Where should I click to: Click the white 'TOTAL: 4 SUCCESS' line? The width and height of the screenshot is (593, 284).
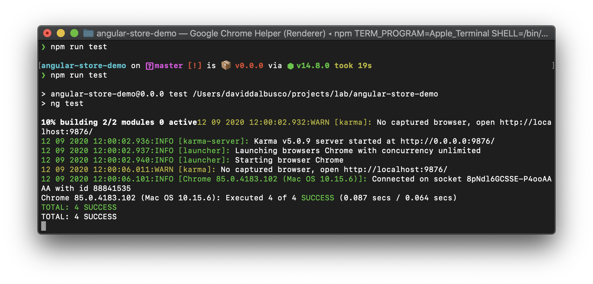tap(79, 217)
